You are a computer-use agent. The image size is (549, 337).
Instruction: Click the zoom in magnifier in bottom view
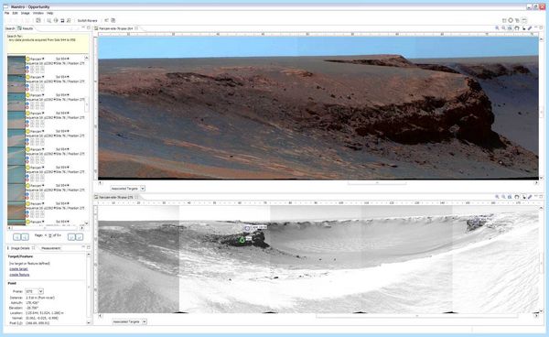497,197
